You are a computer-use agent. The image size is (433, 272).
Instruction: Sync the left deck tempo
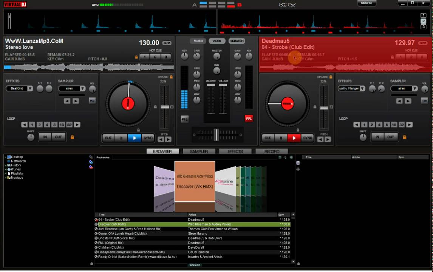(x=148, y=138)
